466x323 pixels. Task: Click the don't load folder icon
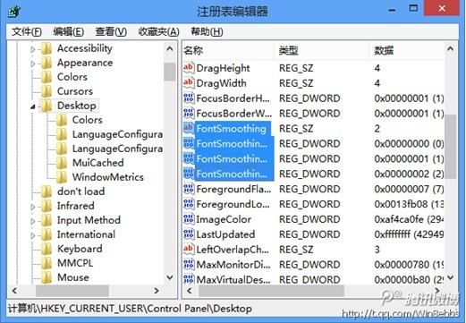[x=47, y=191]
